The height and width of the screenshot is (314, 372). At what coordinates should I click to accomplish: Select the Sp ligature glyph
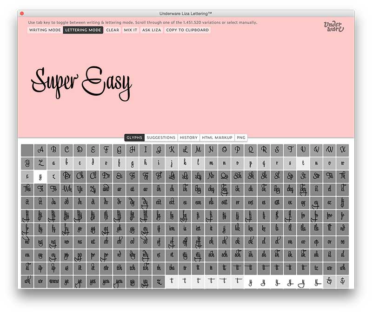click(290, 177)
